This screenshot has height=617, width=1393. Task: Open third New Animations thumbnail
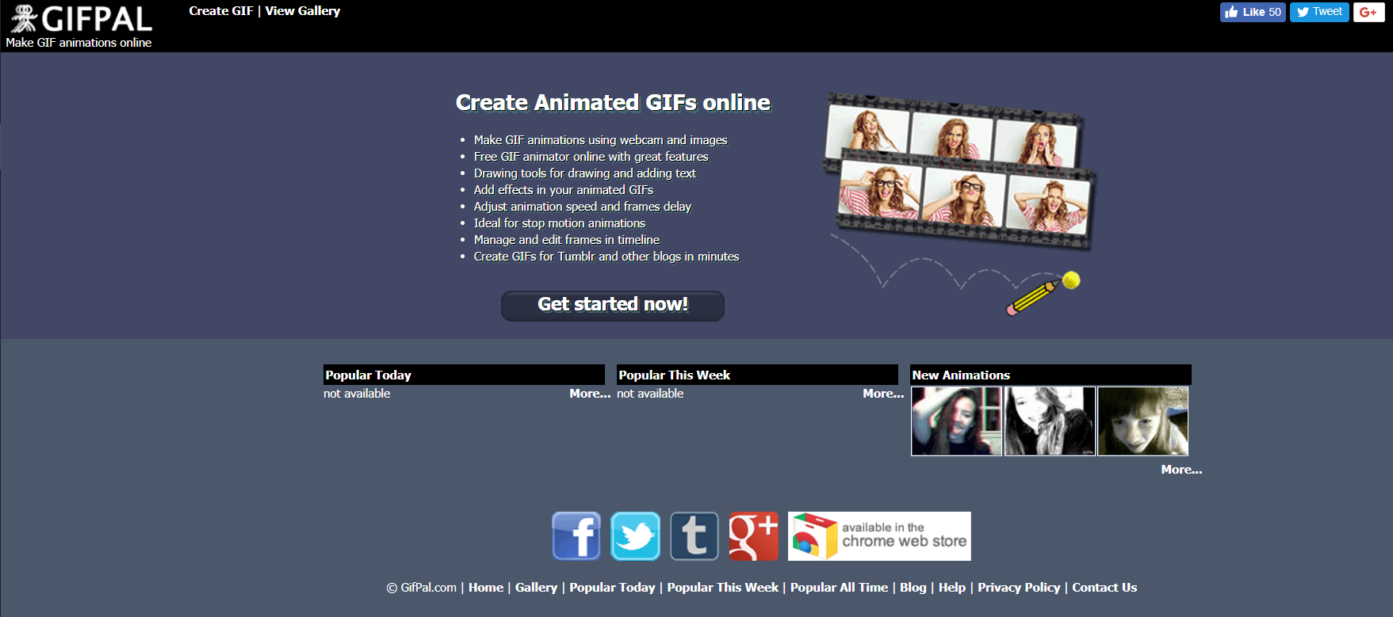(1142, 421)
